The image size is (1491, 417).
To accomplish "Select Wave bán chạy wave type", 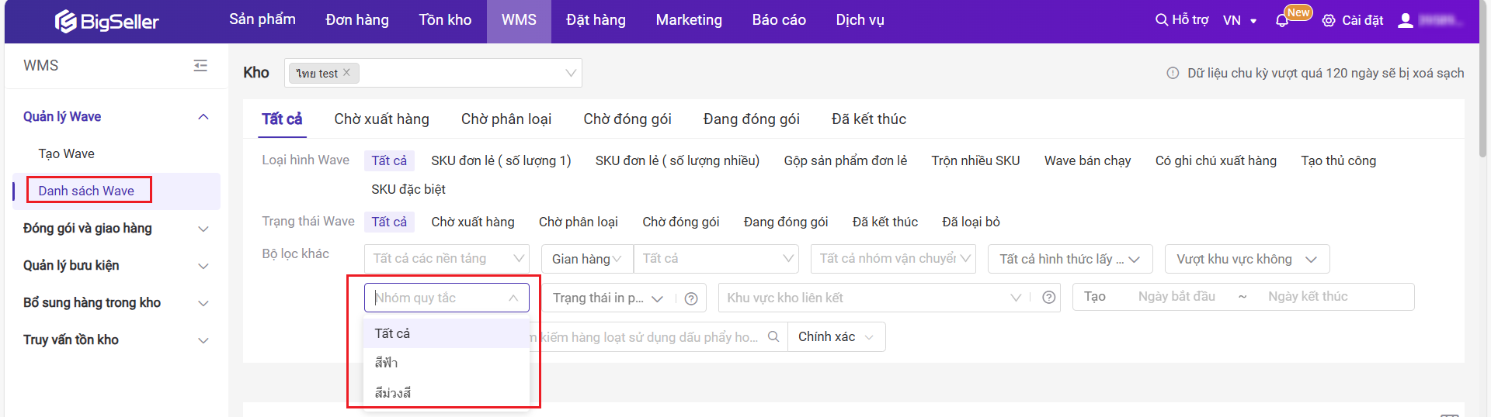I will (1087, 161).
